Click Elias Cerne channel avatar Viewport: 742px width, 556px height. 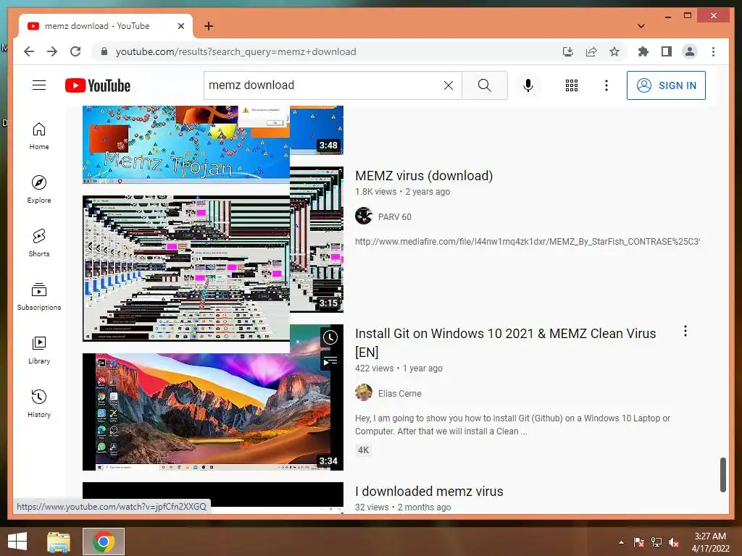point(364,392)
